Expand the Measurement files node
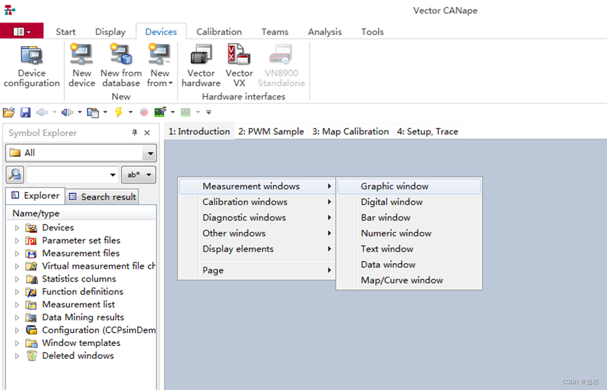 pyautogui.click(x=17, y=253)
